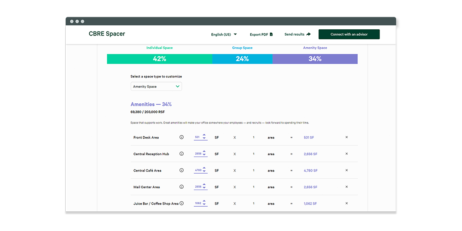Open info icon for Central Reception Hub

tap(182, 154)
